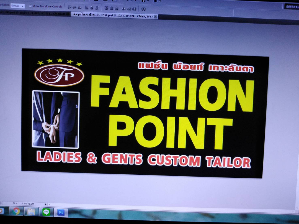Viewport: 299px width, 224px height.
Task: Launch Google Chrome from the taskbar
Action: pyautogui.click(x=16, y=212)
